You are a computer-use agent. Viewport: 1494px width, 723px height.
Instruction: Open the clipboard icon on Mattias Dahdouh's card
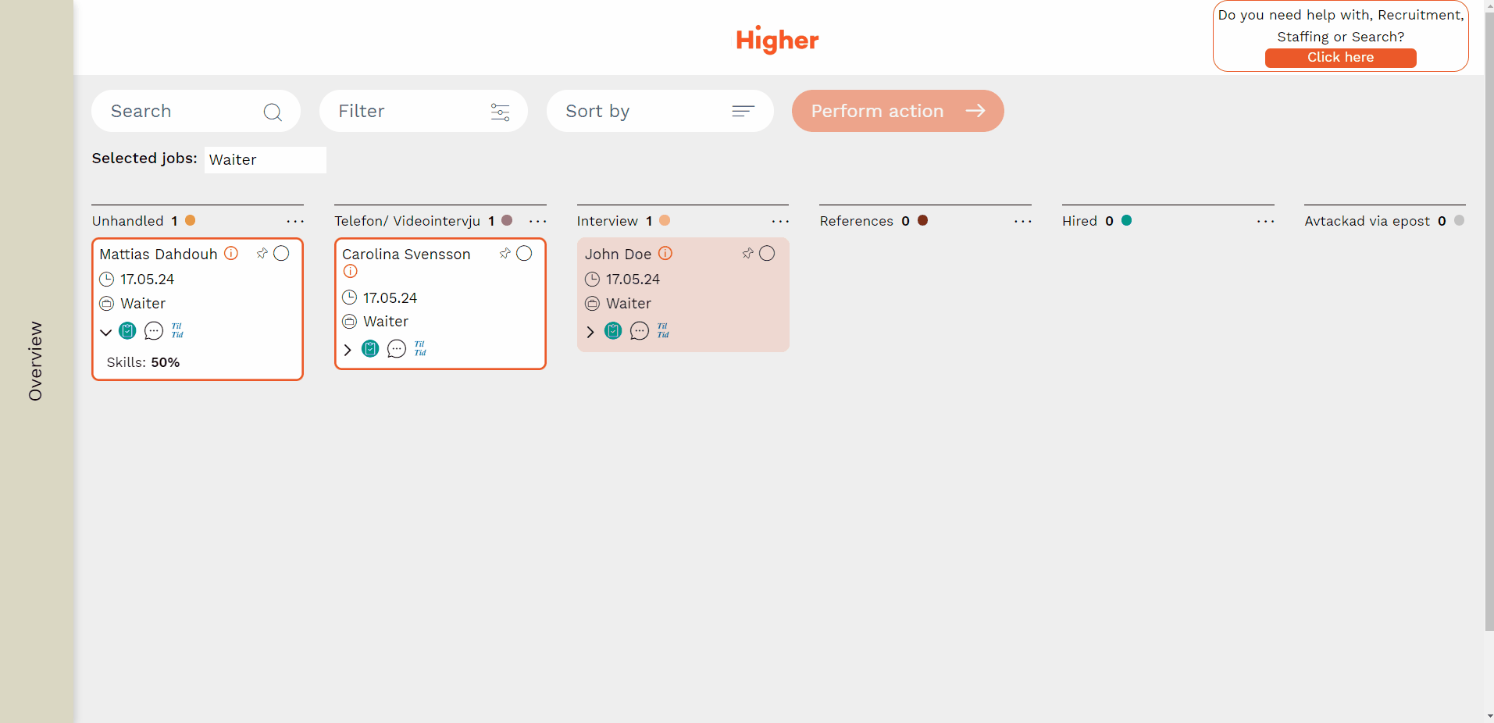127,331
